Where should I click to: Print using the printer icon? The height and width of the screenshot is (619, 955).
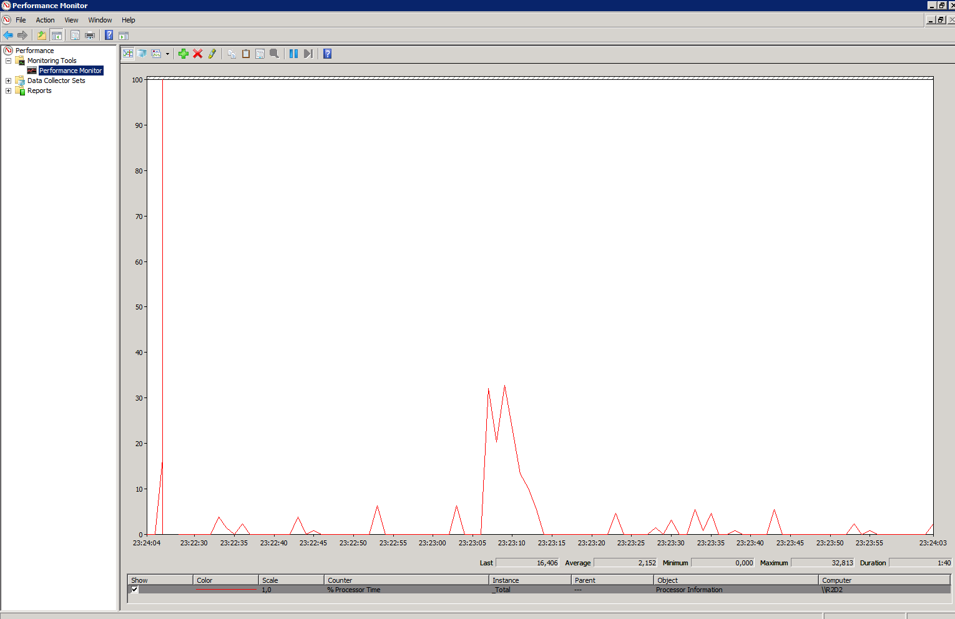tap(90, 35)
